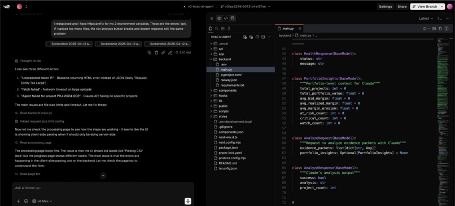This screenshot has width=455, height=206.
Task: Open the flask icon in explorer sidebar
Action: click(229, 28)
